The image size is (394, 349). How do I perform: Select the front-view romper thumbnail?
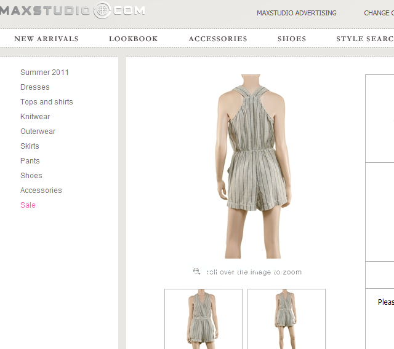pyautogui.click(x=204, y=319)
